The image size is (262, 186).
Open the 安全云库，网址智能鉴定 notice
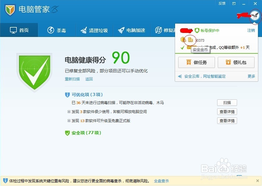(x=205, y=76)
